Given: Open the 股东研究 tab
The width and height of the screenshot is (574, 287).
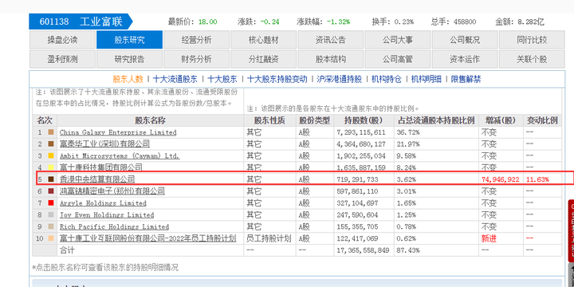Looking at the screenshot, I should coord(130,40).
